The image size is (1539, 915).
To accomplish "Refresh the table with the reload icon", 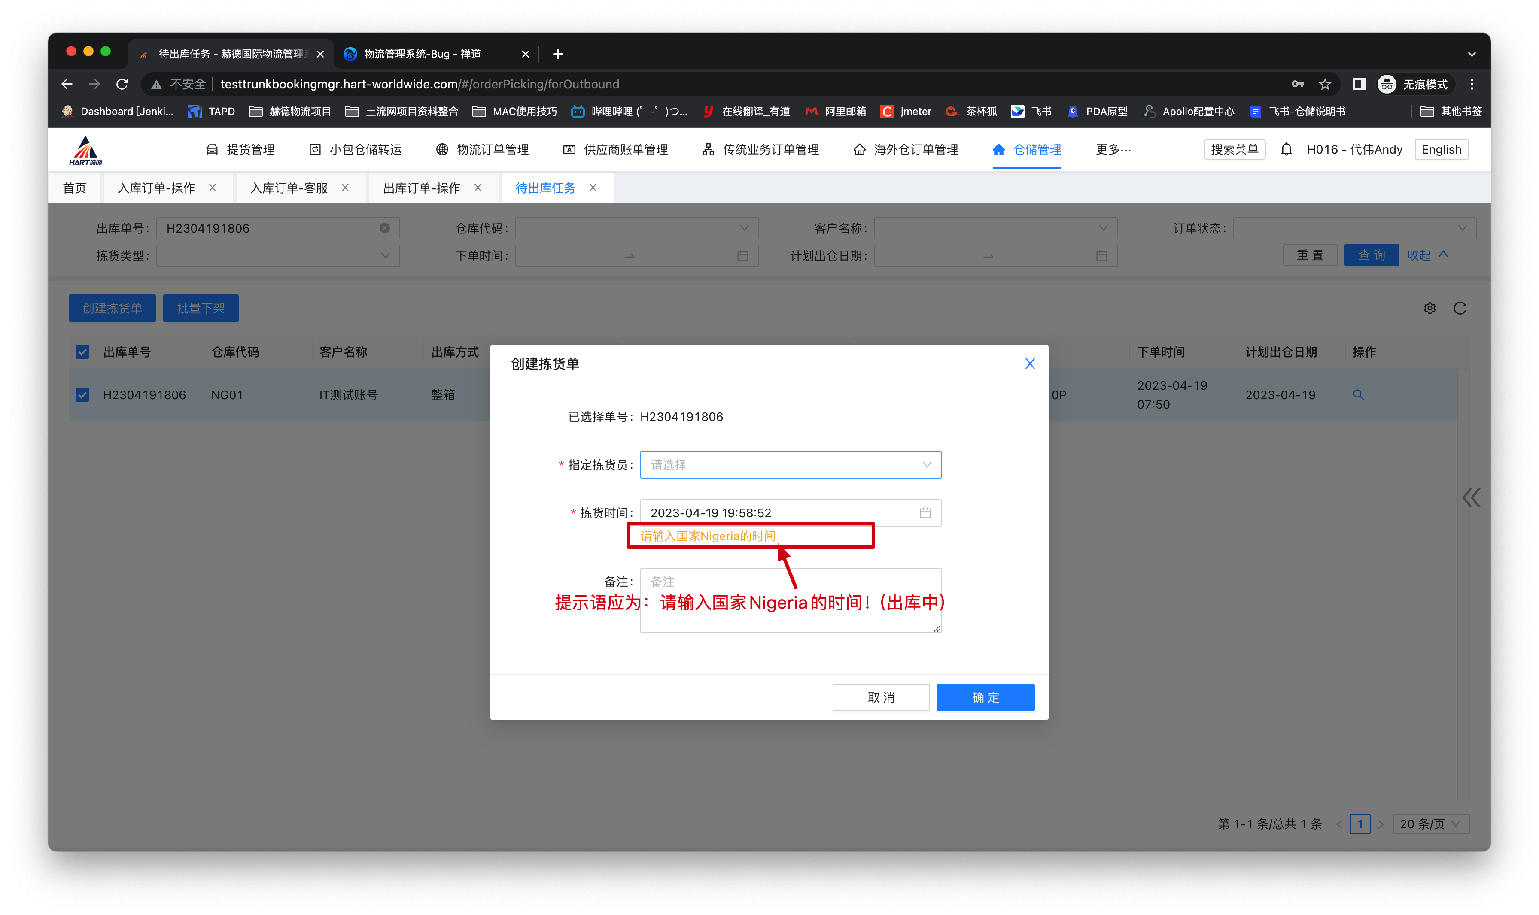I will point(1460,308).
